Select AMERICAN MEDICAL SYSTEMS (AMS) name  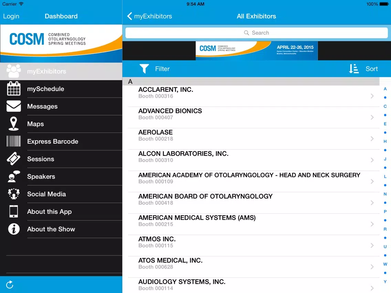pyautogui.click(x=197, y=218)
